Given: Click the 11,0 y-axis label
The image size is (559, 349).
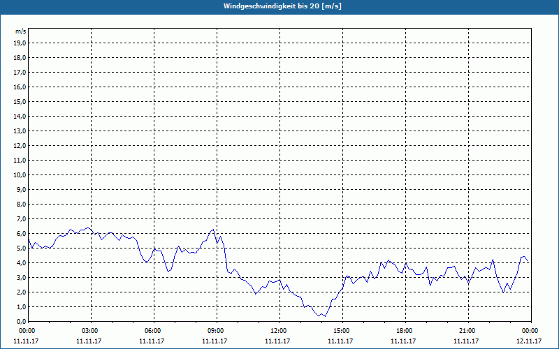Looking at the screenshot, I should (x=20, y=161).
